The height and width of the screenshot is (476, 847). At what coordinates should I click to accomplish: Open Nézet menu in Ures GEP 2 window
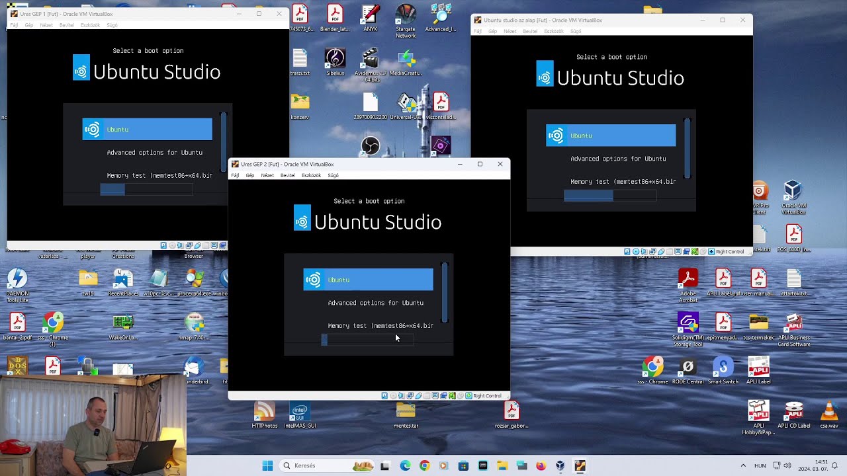pos(267,175)
